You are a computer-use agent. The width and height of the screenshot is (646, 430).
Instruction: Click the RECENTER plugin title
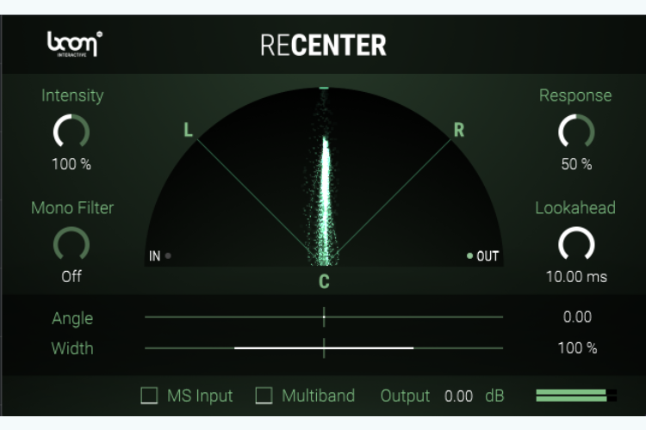click(x=323, y=45)
